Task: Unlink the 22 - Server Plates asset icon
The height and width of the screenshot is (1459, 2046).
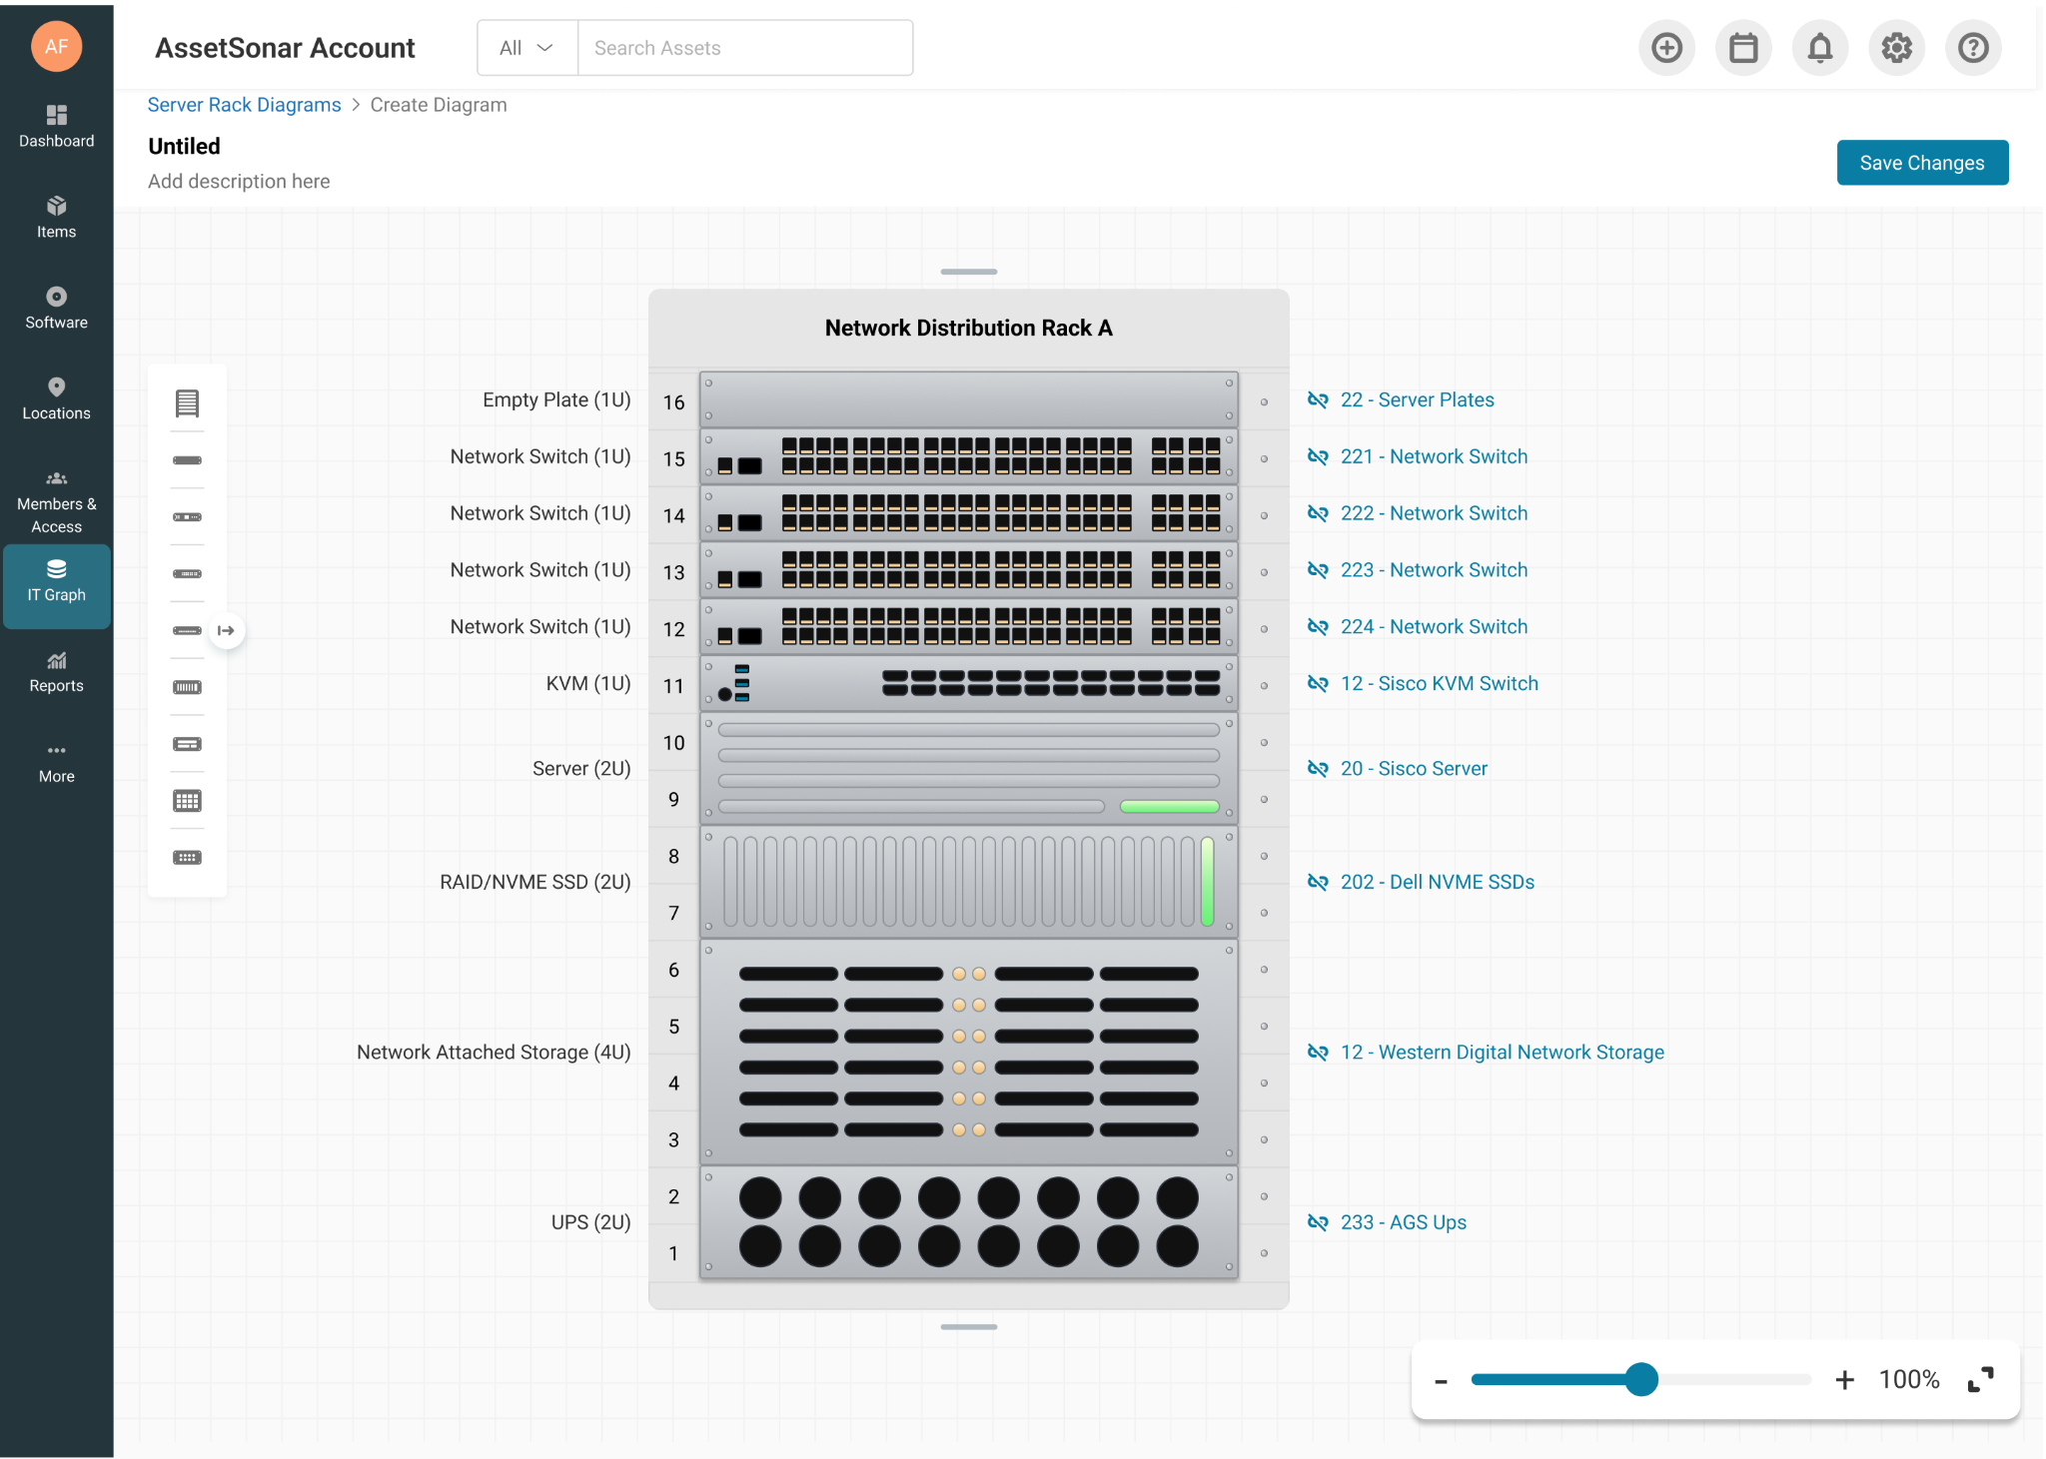Action: pos(1318,399)
